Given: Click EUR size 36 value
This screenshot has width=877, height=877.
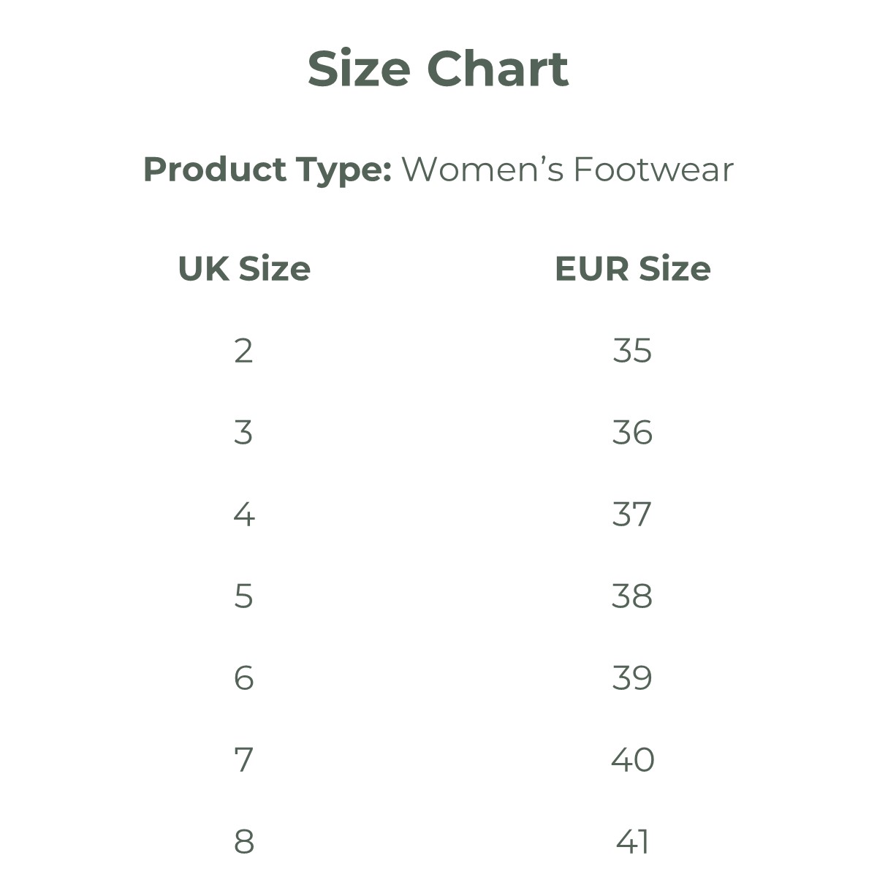Looking at the screenshot, I should (x=632, y=433).
